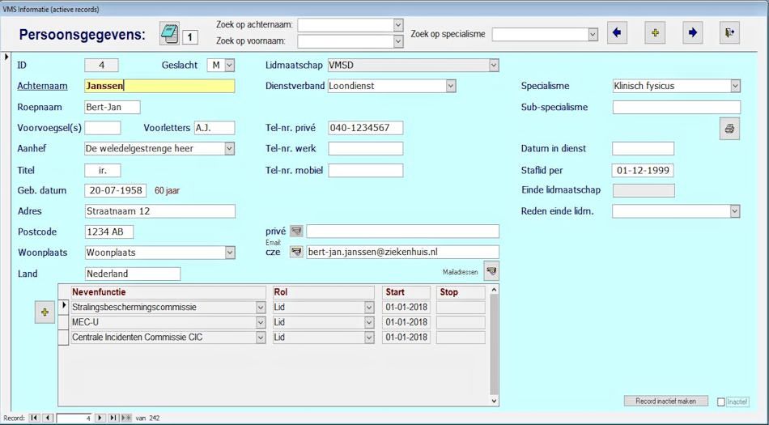Open the Dienstverband Loondienst dropdown

451,86
